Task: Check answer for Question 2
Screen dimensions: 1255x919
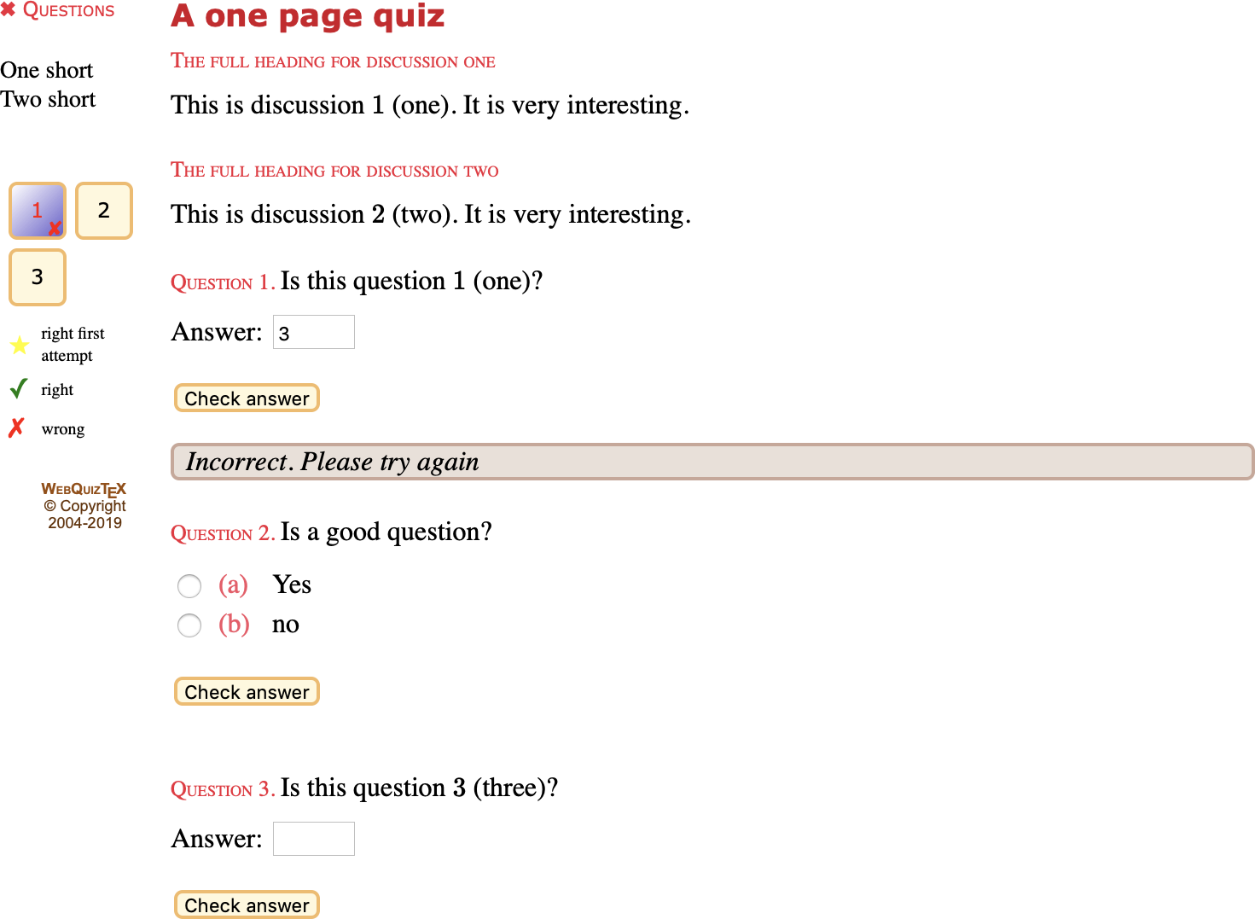Action: click(x=247, y=692)
